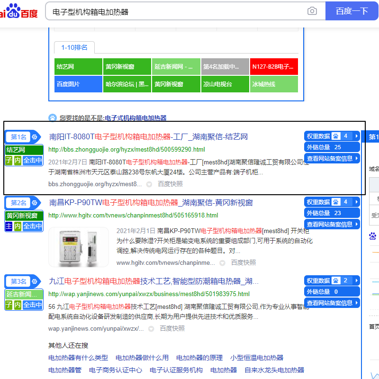This screenshot has height=379, width=379.
Task: Open 百度快照 for the third result
Action: (x=172, y=328)
